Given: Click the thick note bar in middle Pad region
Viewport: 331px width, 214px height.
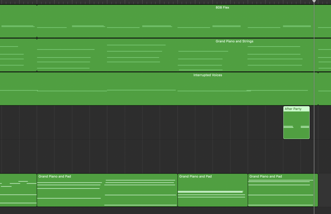Looking at the screenshot, I should point(210,192).
